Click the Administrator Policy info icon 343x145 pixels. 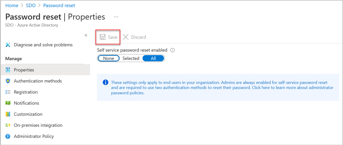click(x=8, y=136)
